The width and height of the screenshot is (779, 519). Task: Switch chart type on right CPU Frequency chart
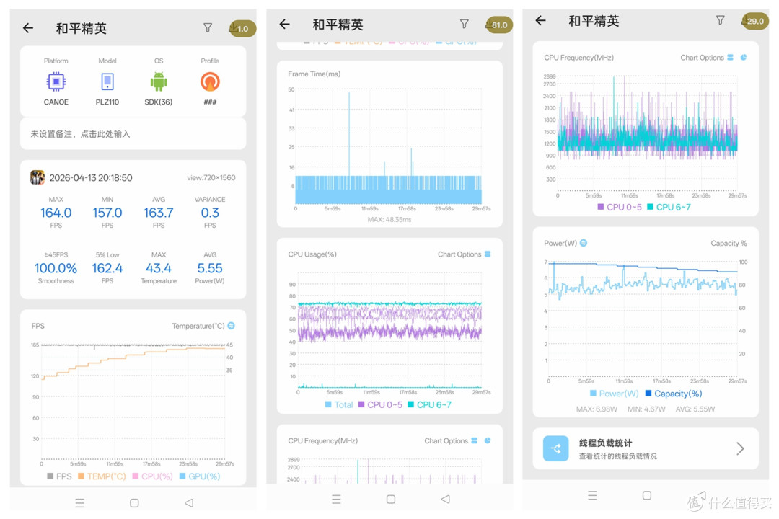(x=743, y=58)
